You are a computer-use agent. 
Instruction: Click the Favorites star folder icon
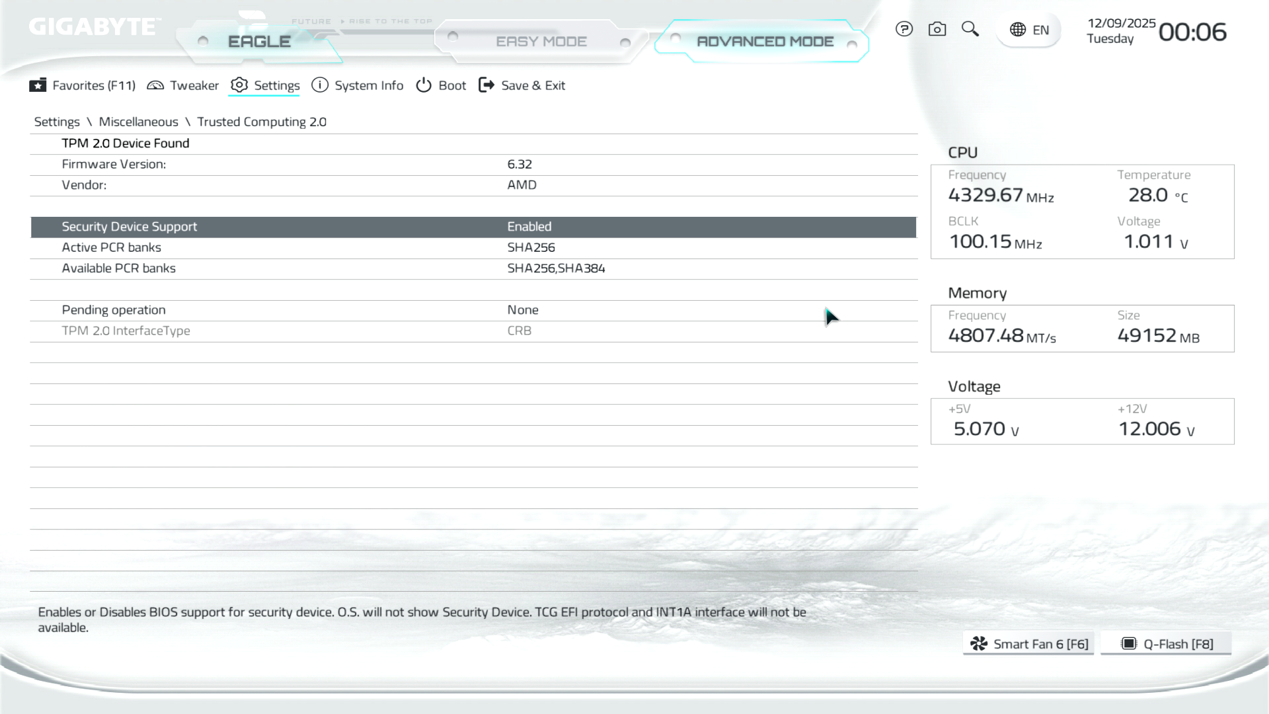[x=38, y=85]
